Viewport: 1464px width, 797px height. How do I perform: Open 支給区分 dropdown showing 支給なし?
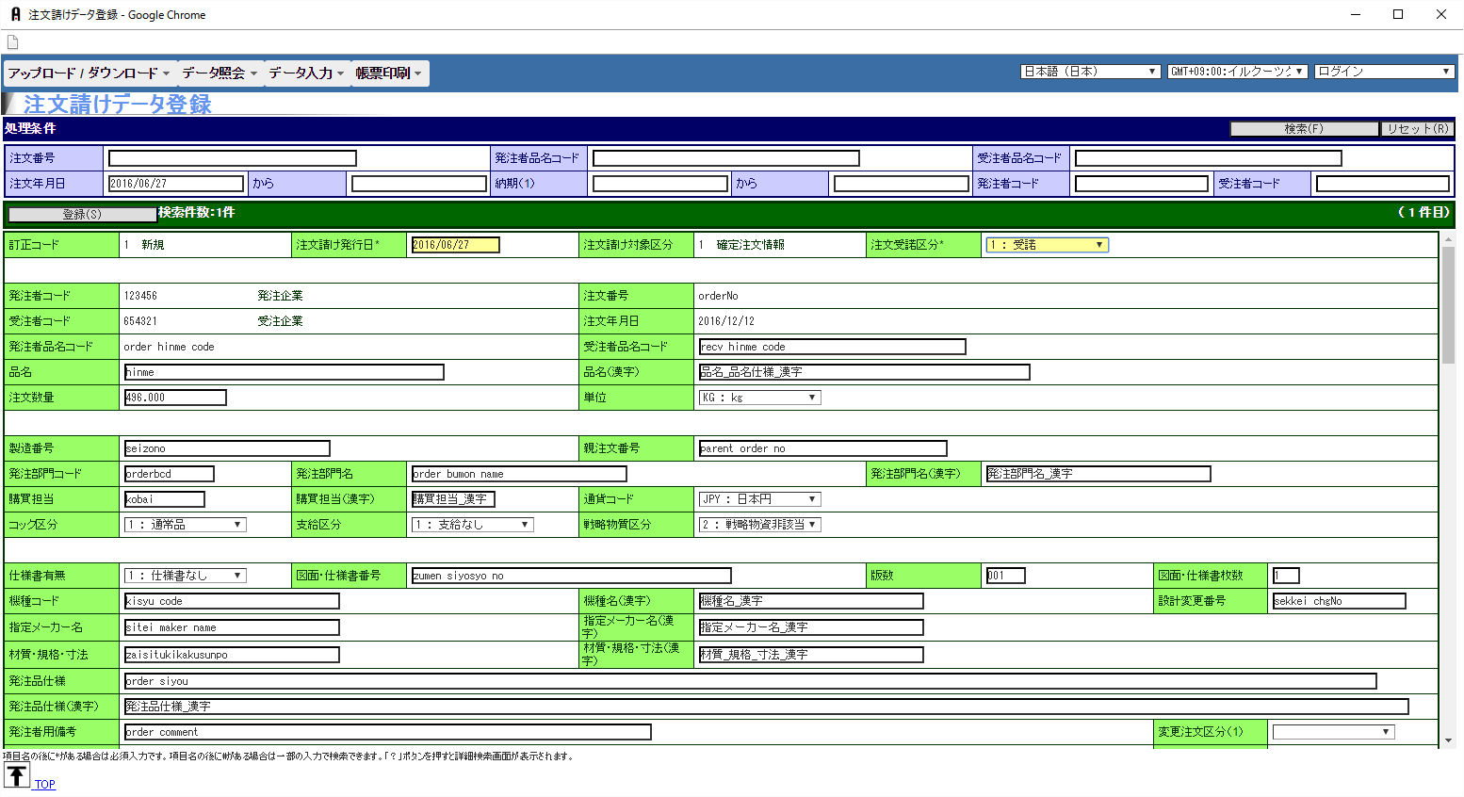[472, 525]
